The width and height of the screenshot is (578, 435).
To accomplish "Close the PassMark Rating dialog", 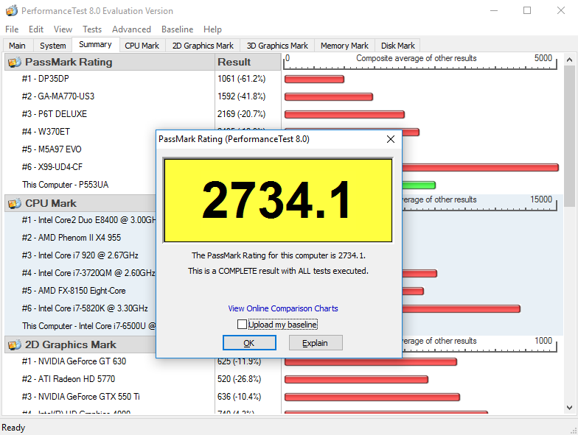I will click(x=391, y=139).
